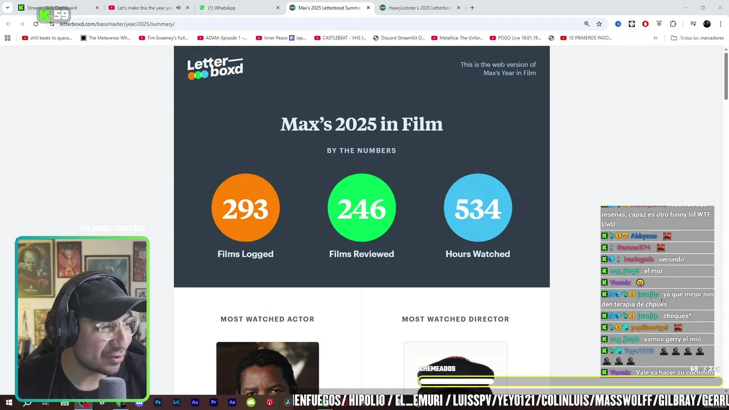Image resolution: width=729 pixels, height=410 pixels.
Task: Open Windows taskbar search
Action: pos(27,402)
